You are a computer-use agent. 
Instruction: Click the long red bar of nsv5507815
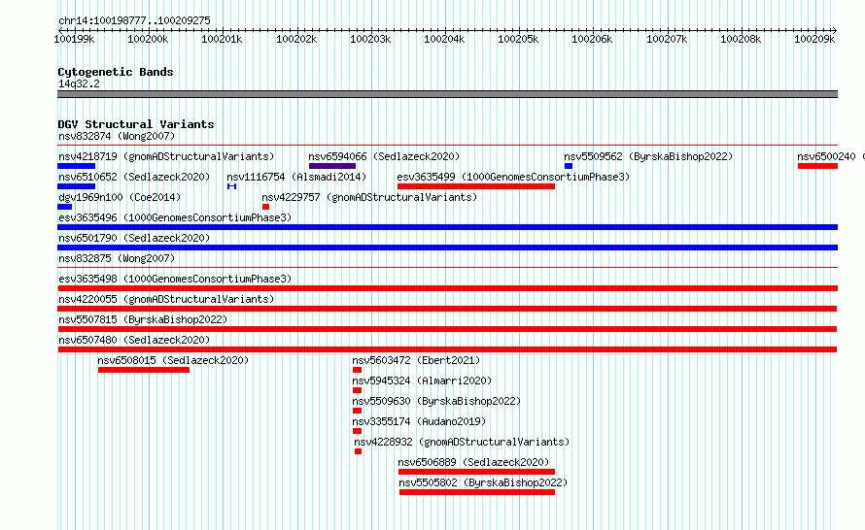coord(447,329)
